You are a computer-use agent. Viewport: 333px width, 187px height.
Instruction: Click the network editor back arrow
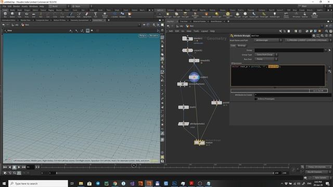click(168, 26)
